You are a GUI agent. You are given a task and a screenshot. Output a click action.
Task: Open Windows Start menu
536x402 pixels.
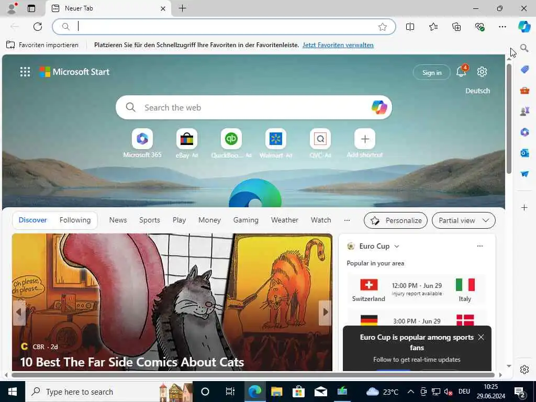click(x=13, y=392)
